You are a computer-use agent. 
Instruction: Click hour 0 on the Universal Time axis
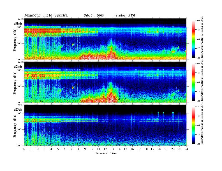click(24, 149)
